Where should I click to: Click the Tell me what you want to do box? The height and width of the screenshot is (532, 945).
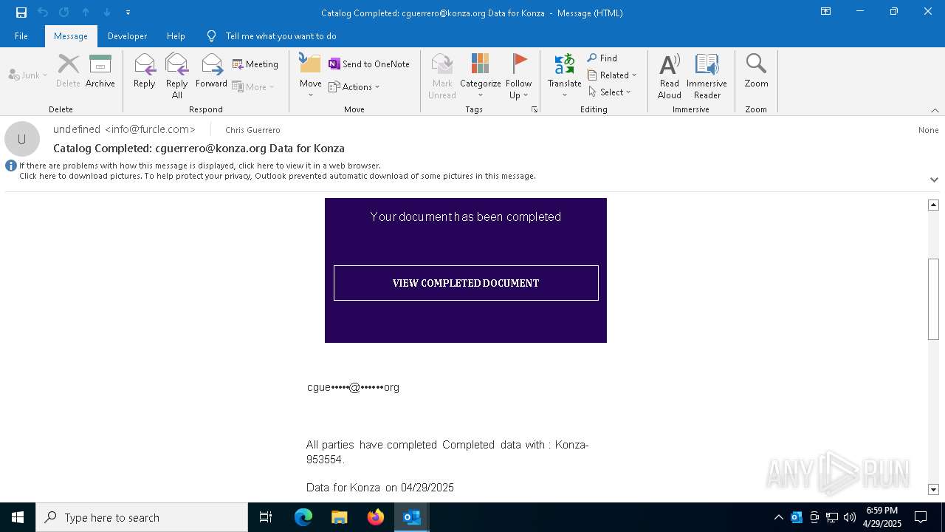coord(281,36)
